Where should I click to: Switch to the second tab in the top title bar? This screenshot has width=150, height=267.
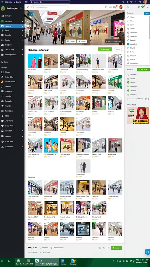point(18,2)
